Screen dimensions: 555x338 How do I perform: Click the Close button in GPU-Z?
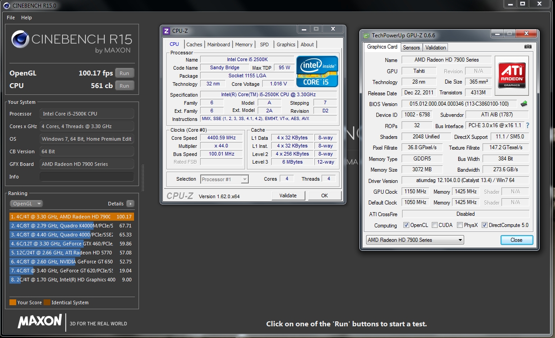(516, 240)
